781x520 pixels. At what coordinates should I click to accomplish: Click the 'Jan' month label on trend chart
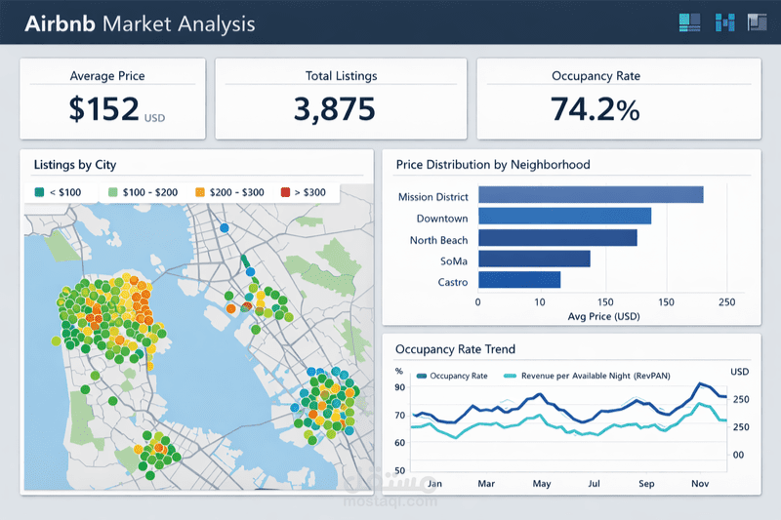point(434,483)
